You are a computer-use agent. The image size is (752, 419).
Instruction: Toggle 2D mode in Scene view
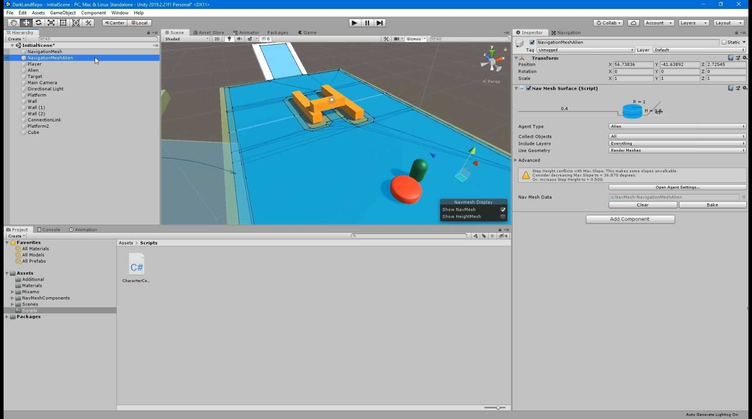[x=217, y=39]
